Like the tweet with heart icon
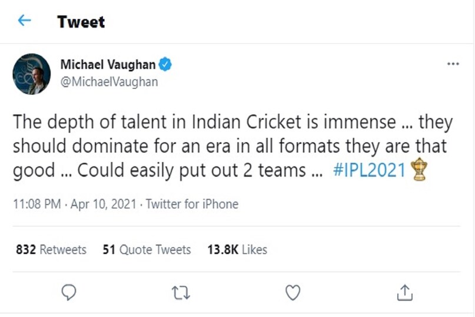Image resolution: width=475 pixels, height=317 pixels. [x=293, y=292]
